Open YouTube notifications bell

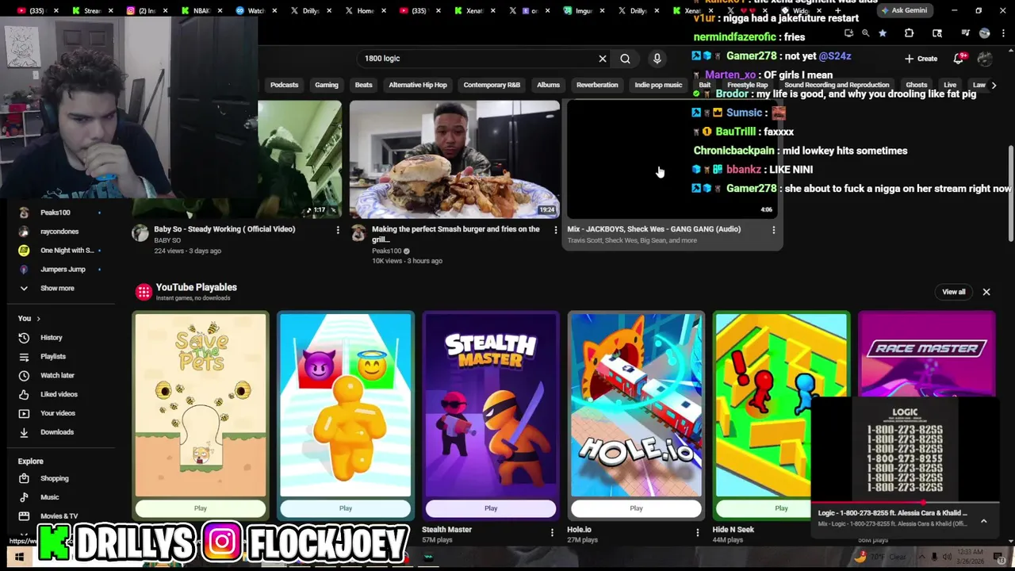coord(959,58)
